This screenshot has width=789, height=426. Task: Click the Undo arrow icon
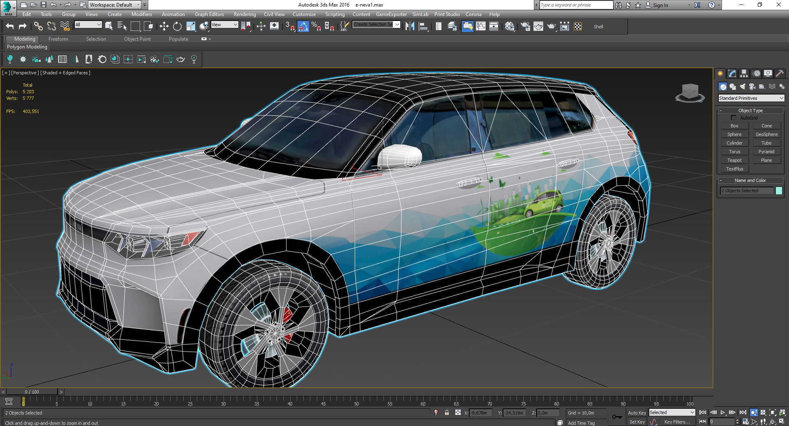tap(10, 26)
